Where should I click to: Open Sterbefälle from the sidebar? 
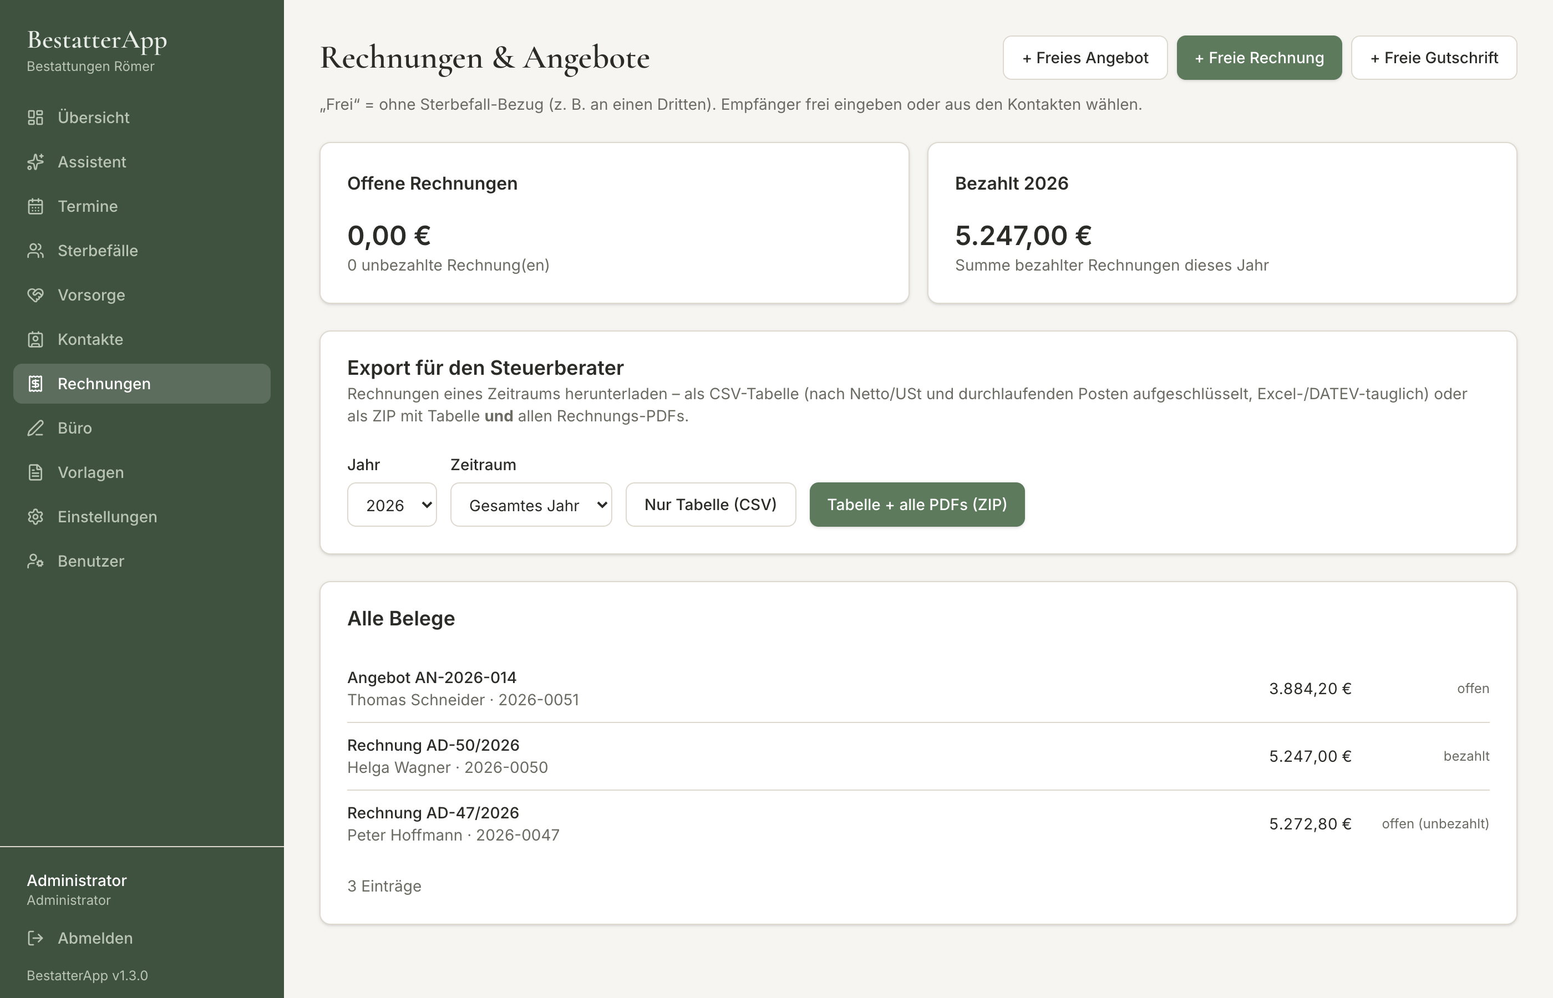(142, 251)
